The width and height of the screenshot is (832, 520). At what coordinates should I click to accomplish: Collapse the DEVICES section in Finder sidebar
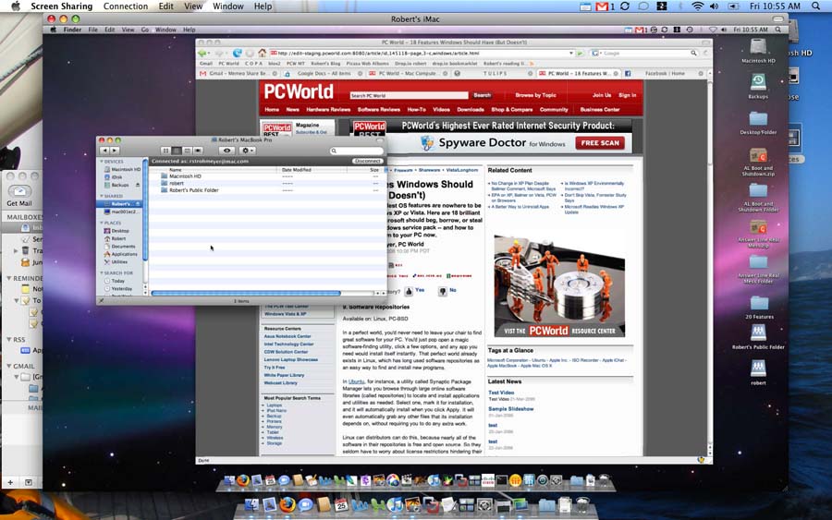(103, 162)
